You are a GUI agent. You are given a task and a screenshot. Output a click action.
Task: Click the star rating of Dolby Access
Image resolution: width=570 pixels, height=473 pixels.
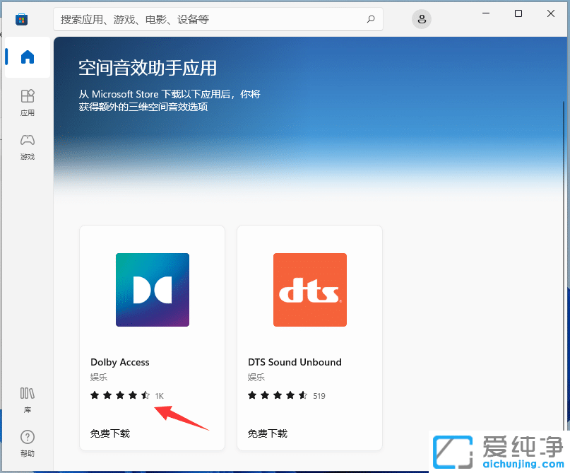click(119, 395)
